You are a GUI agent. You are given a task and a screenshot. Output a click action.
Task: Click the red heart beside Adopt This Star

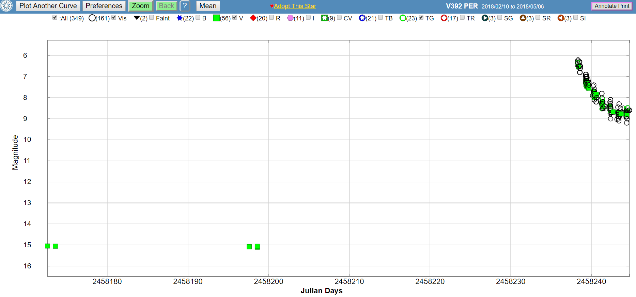(x=272, y=6)
